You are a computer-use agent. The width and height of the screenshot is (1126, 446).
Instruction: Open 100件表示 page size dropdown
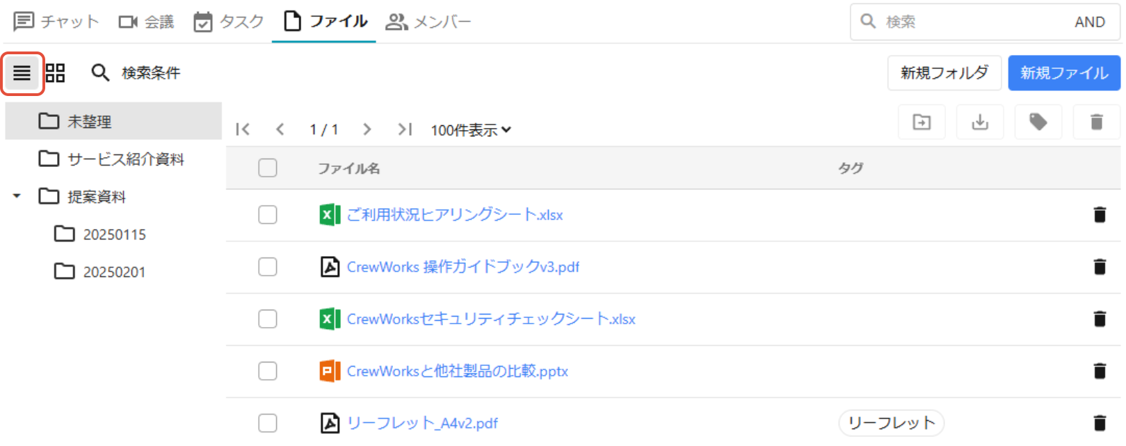471,130
